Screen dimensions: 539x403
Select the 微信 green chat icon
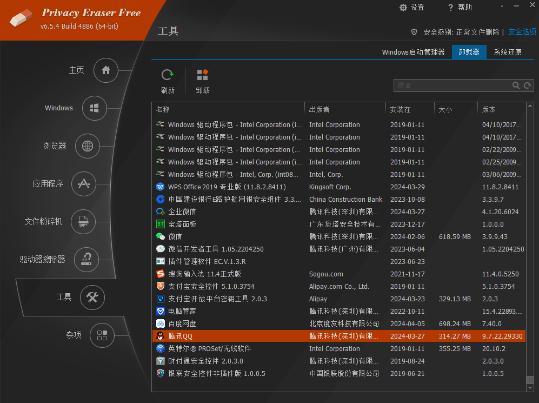pos(160,236)
